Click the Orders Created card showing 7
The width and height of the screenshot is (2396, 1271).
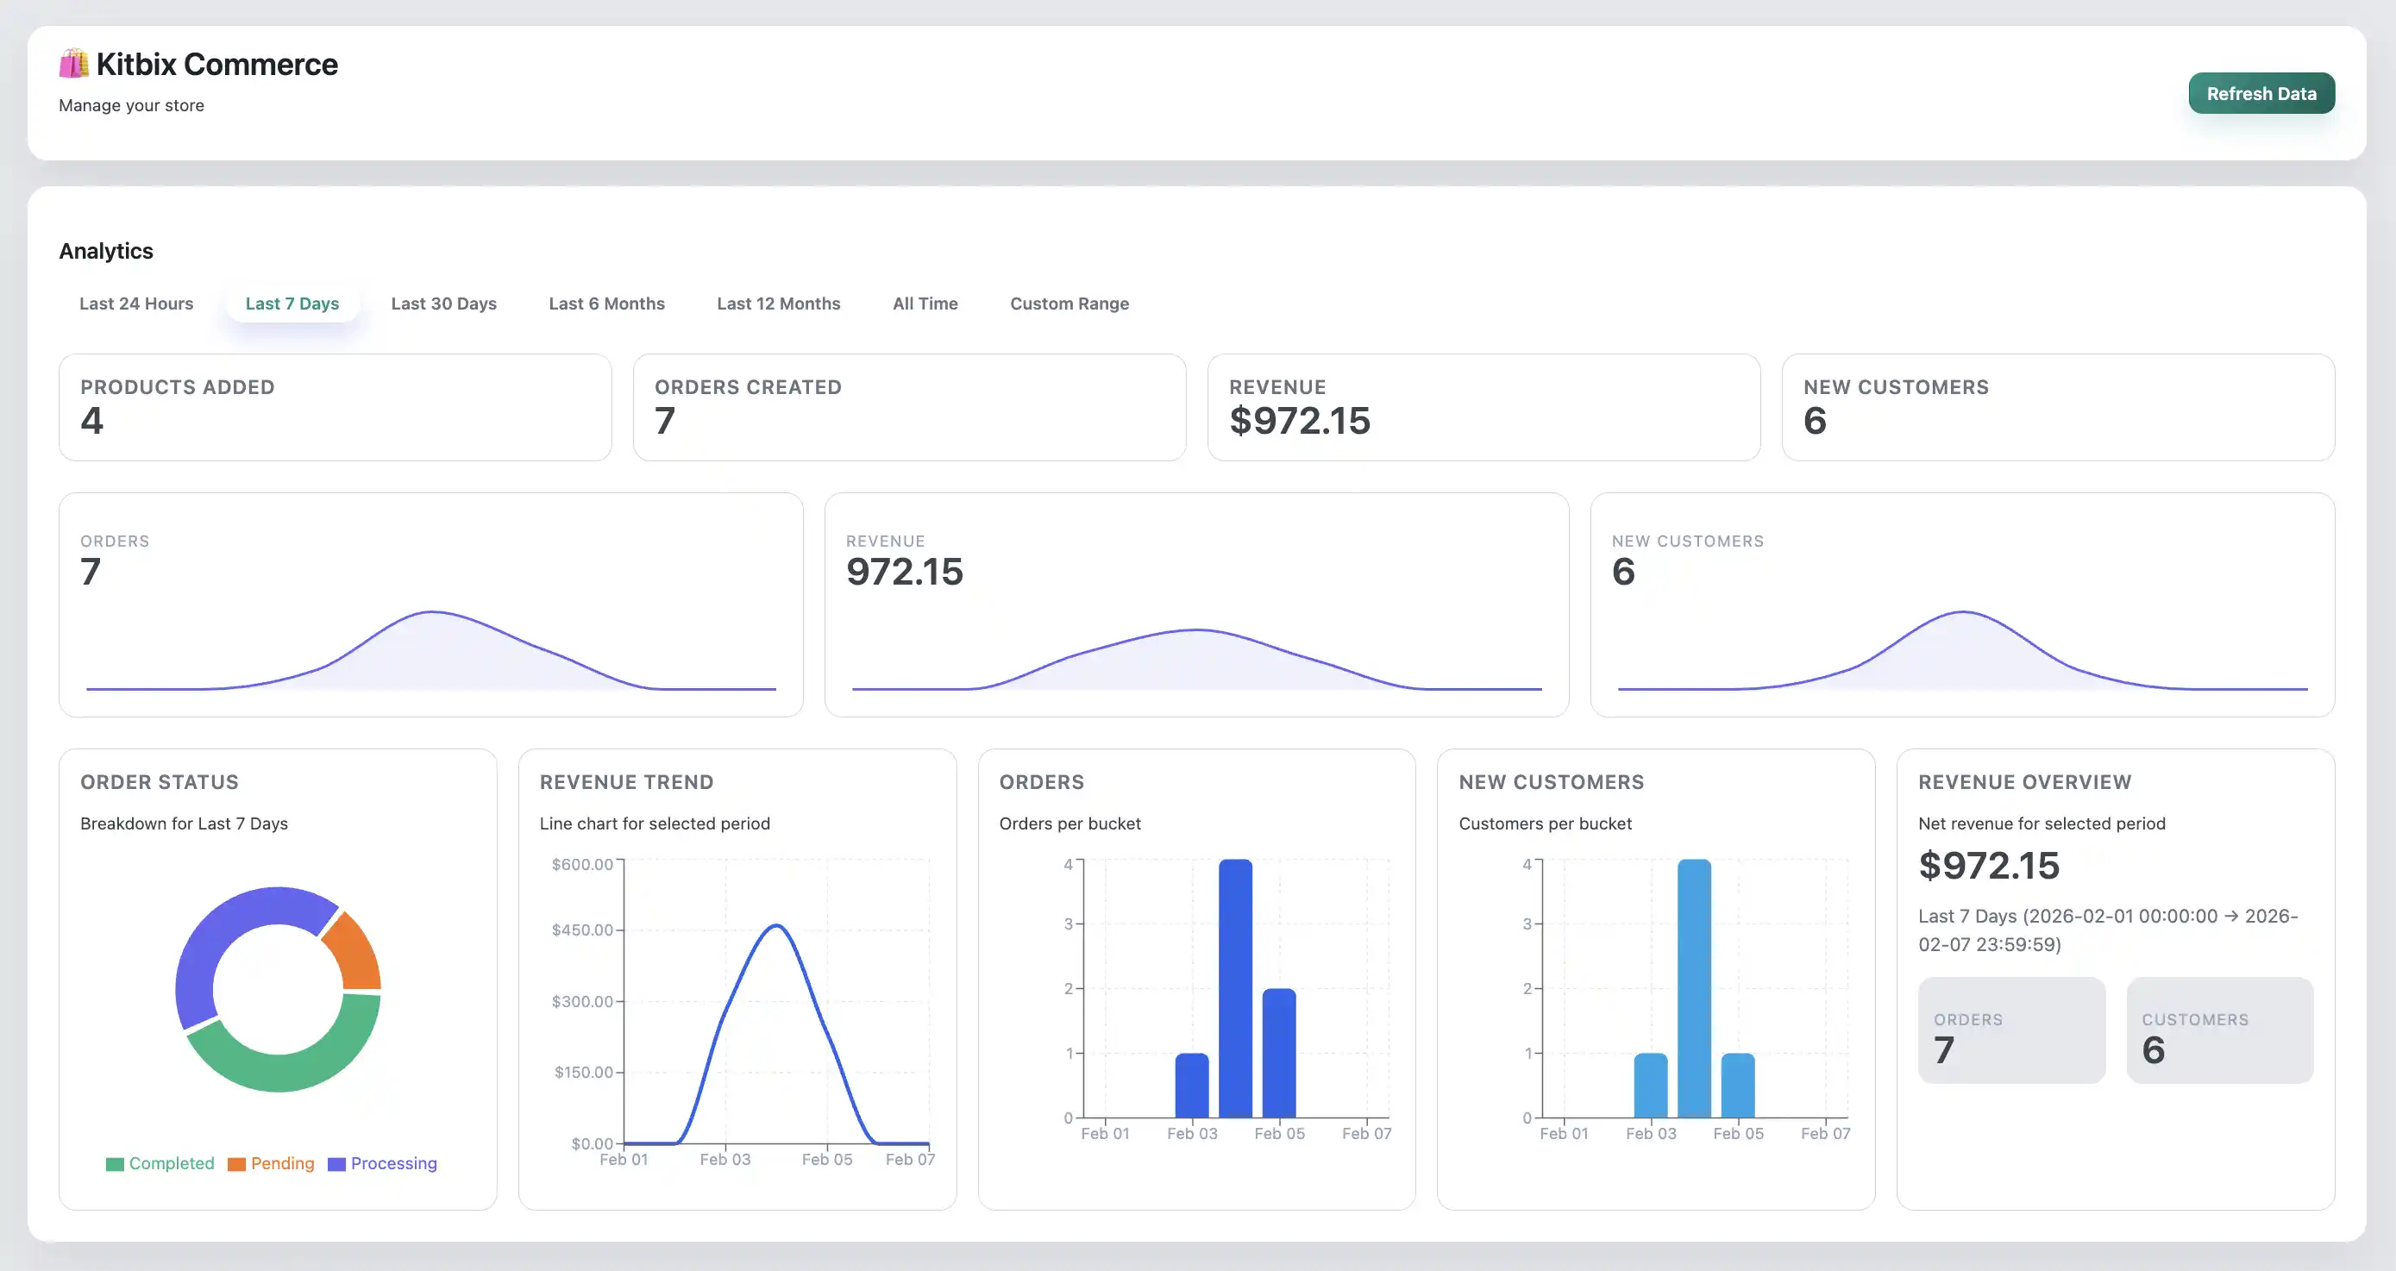[x=910, y=407]
